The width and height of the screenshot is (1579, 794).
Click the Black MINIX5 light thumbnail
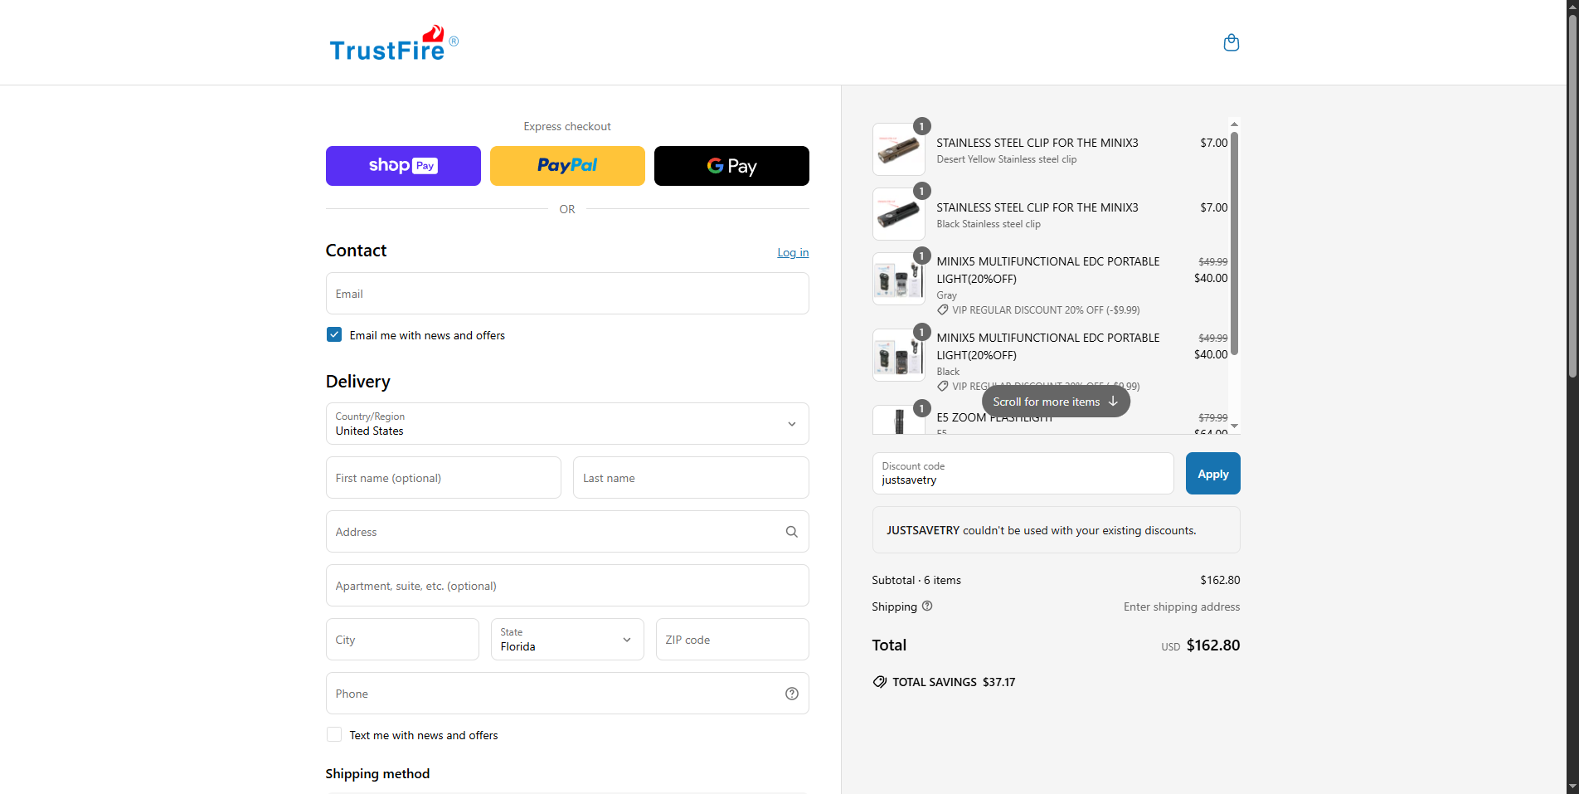point(899,355)
